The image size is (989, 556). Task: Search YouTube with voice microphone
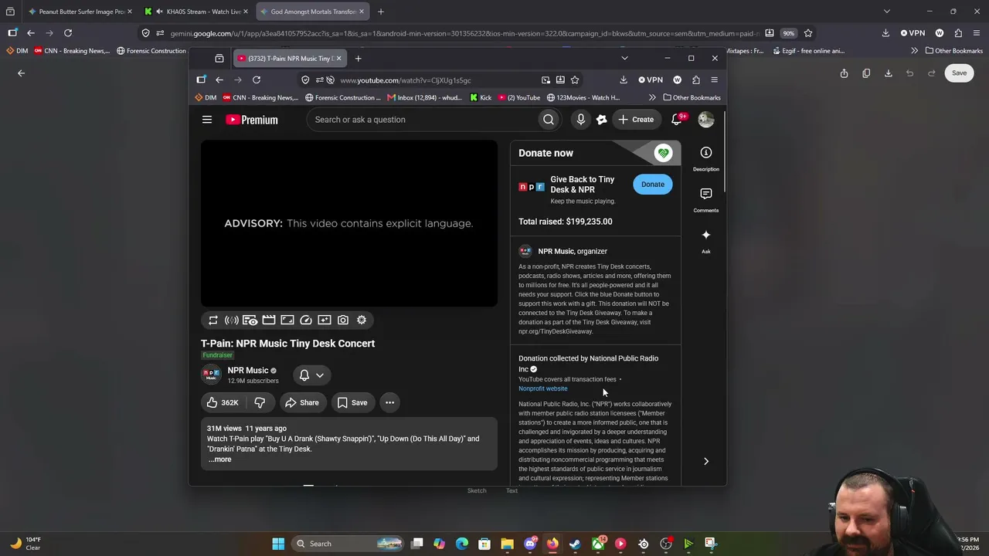point(581,120)
